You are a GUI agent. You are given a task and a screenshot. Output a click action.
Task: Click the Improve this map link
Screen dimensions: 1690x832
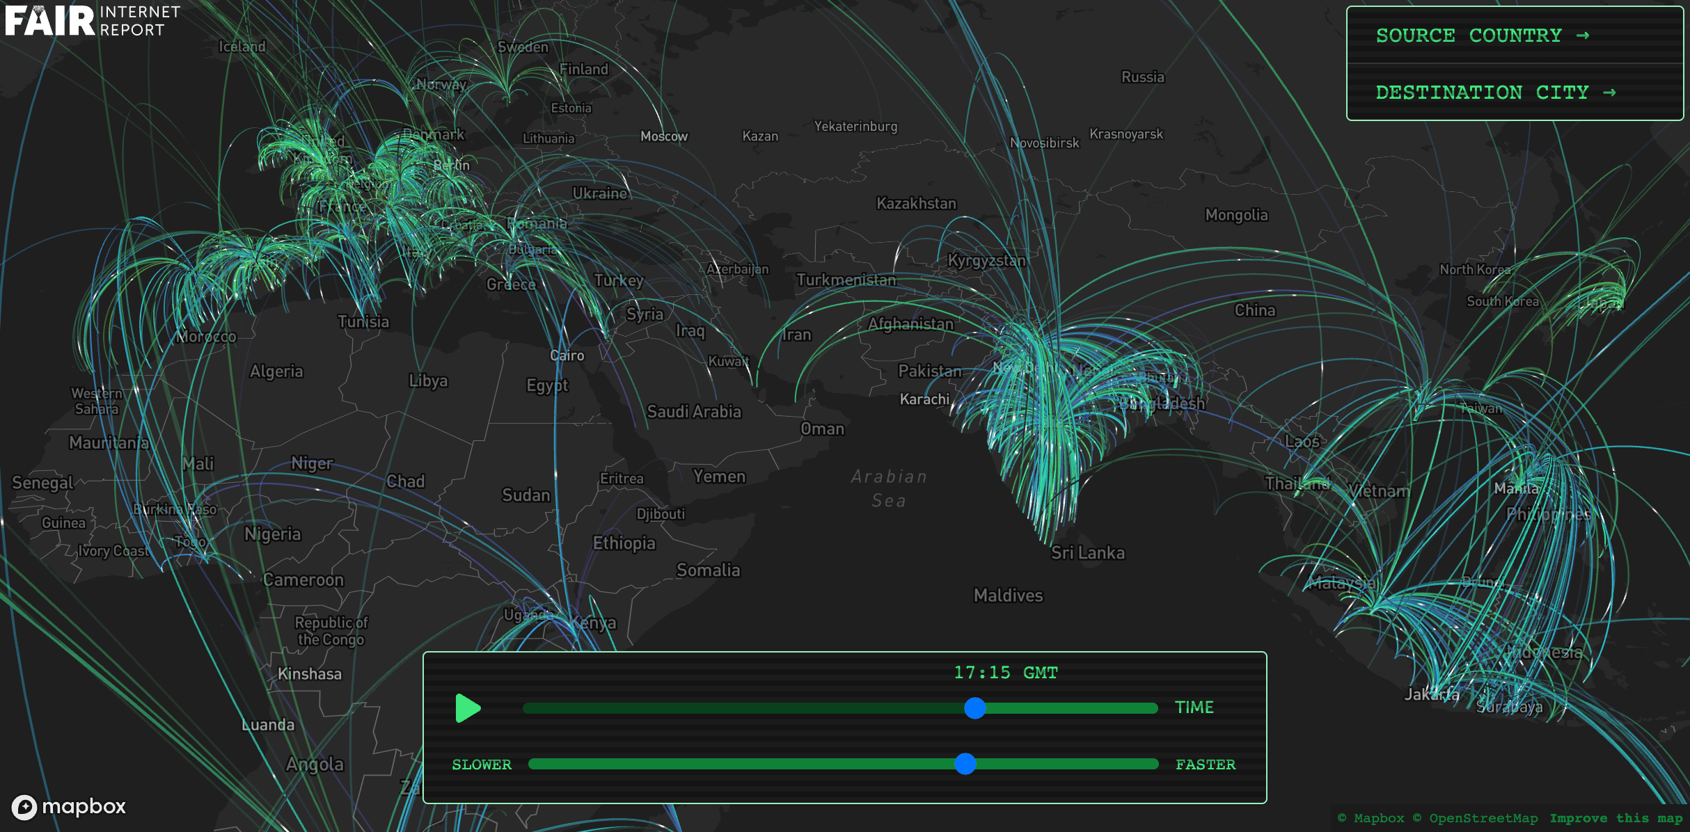(1616, 818)
